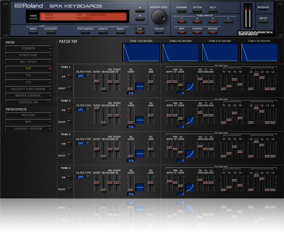Image resolution: width=284 pixels, height=234 pixels.
Task: Open the HELP button
Action: 213,11
